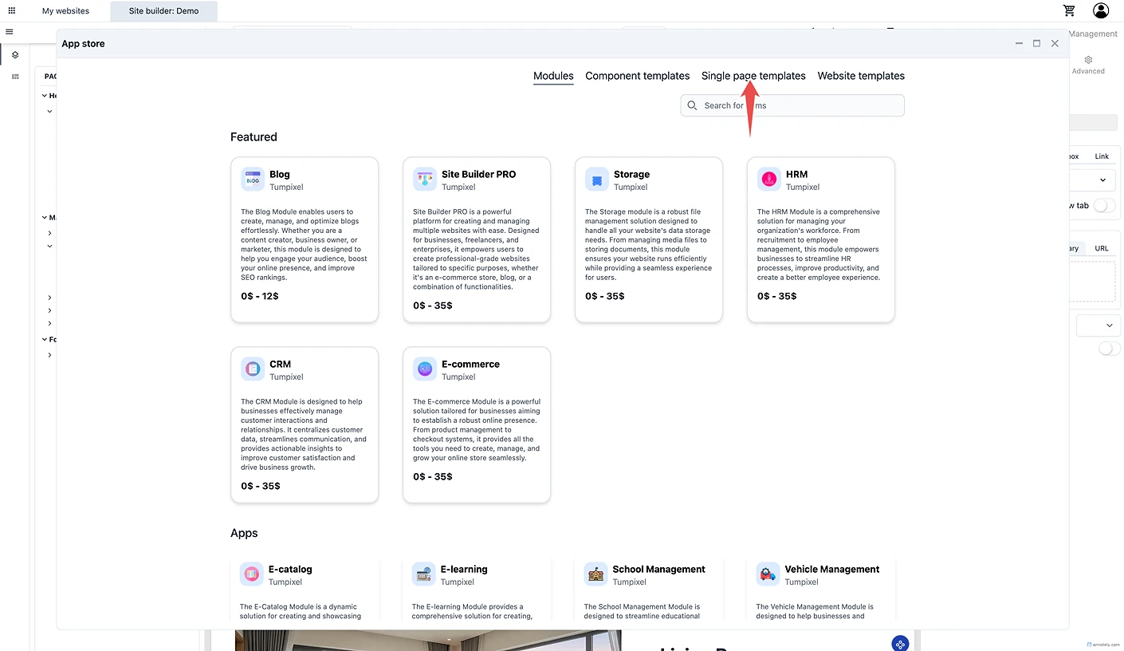Click the HRM module icon
The width and height of the screenshot is (1124, 651).
tap(768, 180)
